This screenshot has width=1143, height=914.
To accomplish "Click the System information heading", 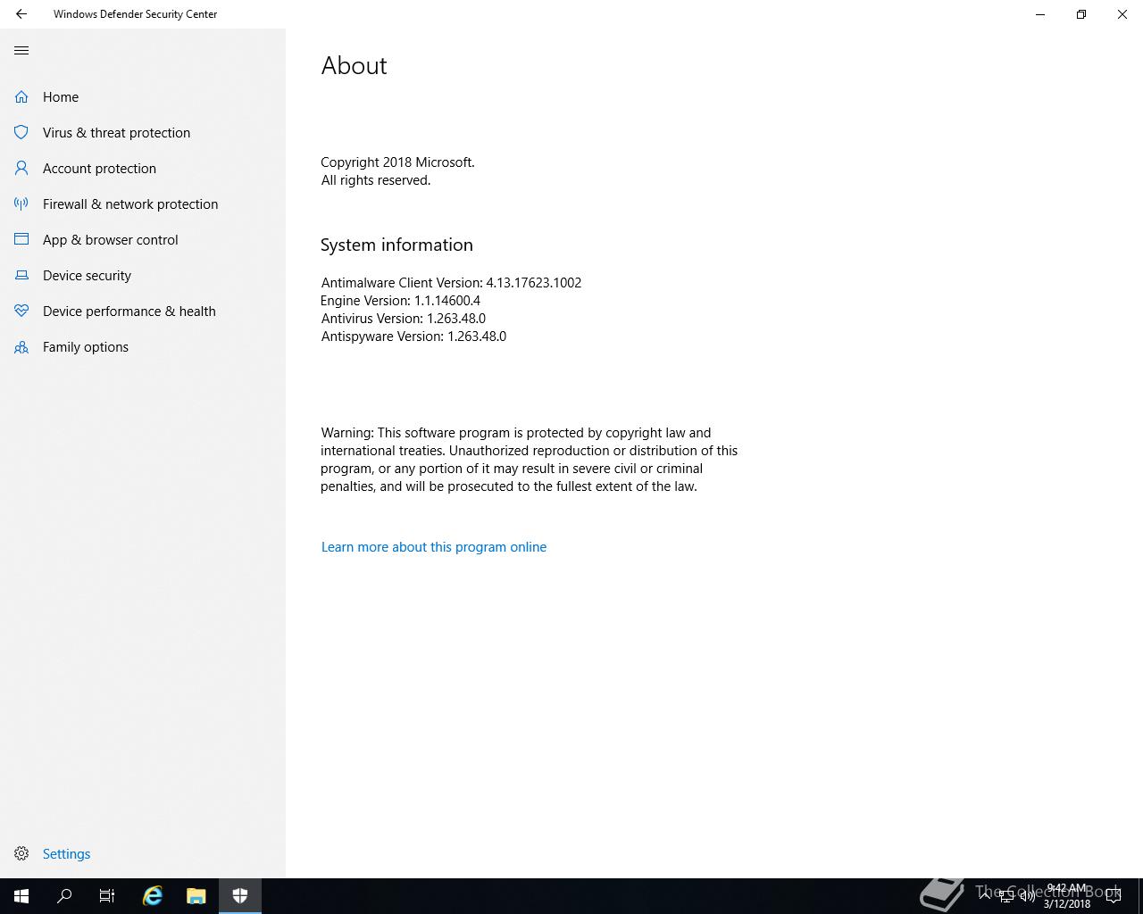I will [x=396, y=245].
